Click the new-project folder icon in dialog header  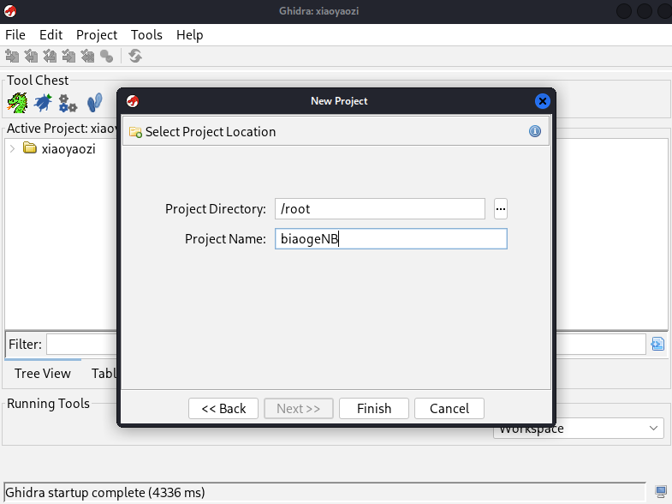(135, 132)
